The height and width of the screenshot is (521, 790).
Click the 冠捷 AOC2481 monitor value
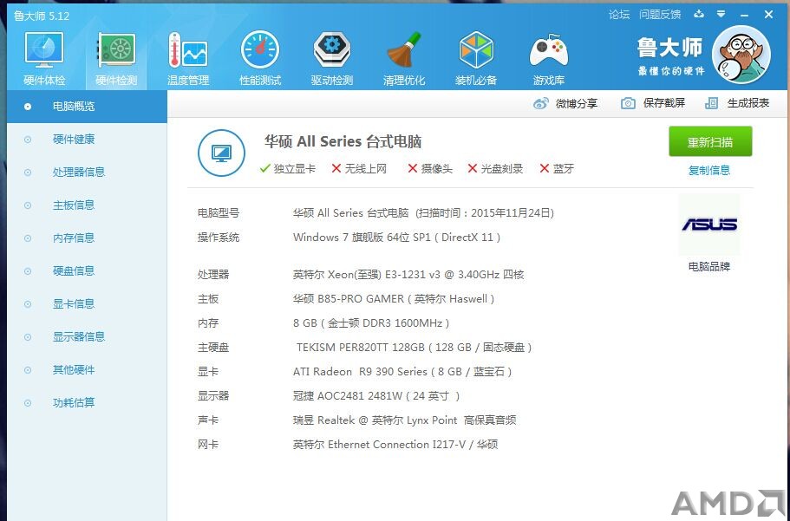[376, 396]
